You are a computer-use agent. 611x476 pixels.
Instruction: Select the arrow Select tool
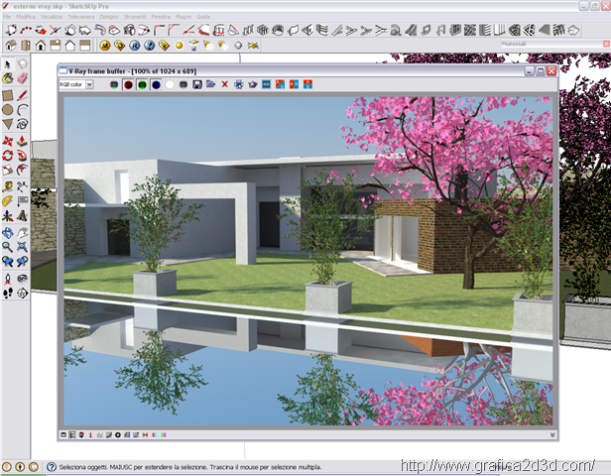click(x=7, y=64)
